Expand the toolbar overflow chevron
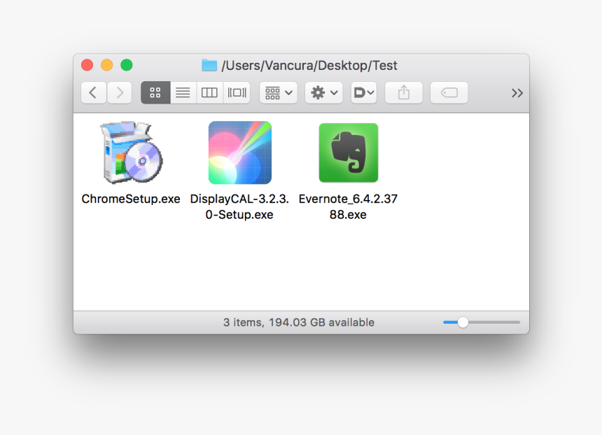Screen dimensions: 602x435 tap(517, 92)
